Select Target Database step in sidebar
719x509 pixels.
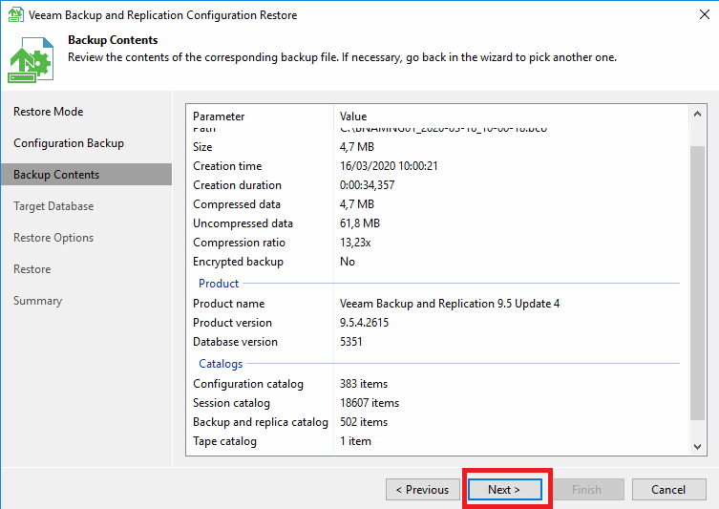53,206
